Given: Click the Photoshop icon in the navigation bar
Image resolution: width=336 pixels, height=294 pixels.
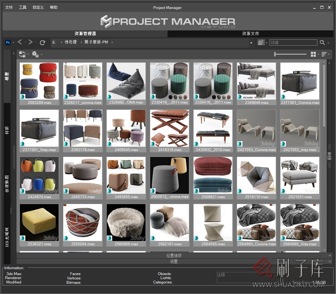Looking at the screenshot, I should click(x=8, y=42).
